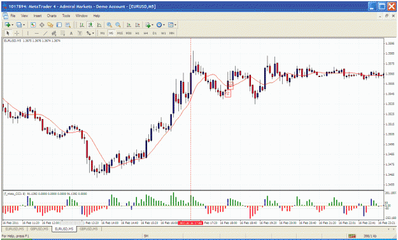The height and width of the screenshot is (240, 398).
Task: Select the Trendline drawing tool
Action: click(45, 33)
